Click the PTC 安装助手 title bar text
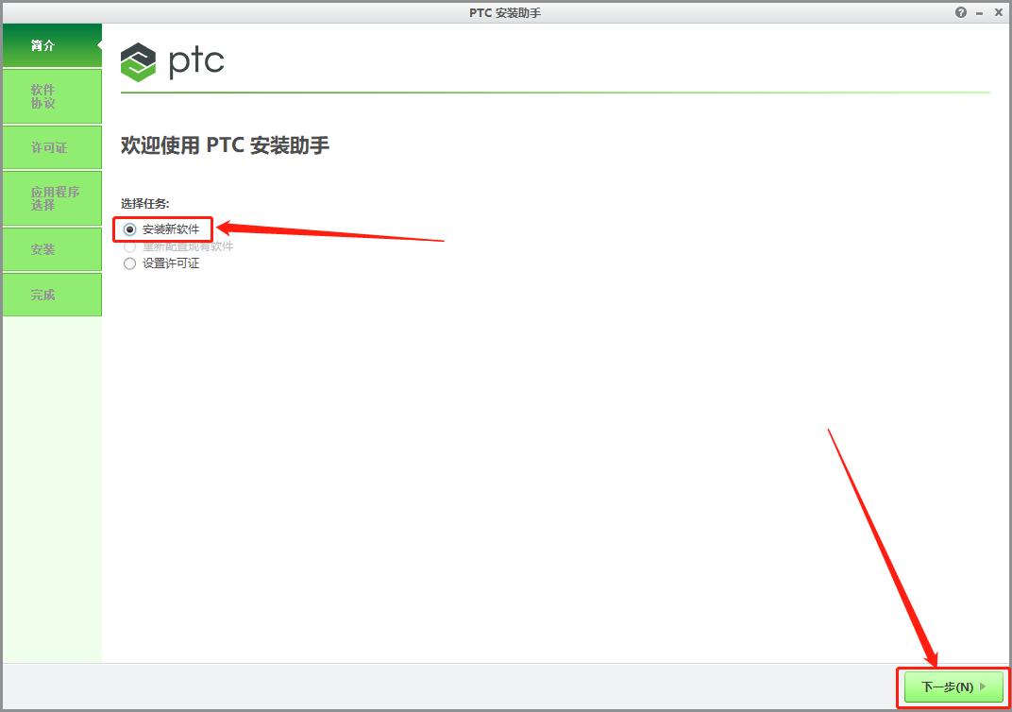This screenshot has height=712, width=1012. coord(505,13)
